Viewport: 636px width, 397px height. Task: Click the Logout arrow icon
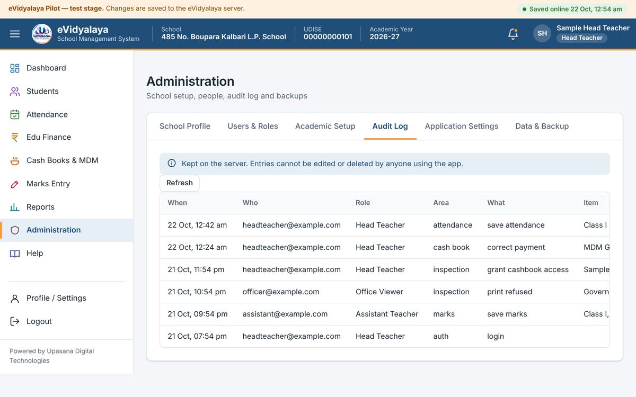pyautogui.click(x=15, y=321)
